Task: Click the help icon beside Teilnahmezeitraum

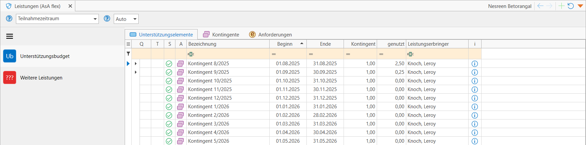Action: pyautogui.click(x=9, y=19)
